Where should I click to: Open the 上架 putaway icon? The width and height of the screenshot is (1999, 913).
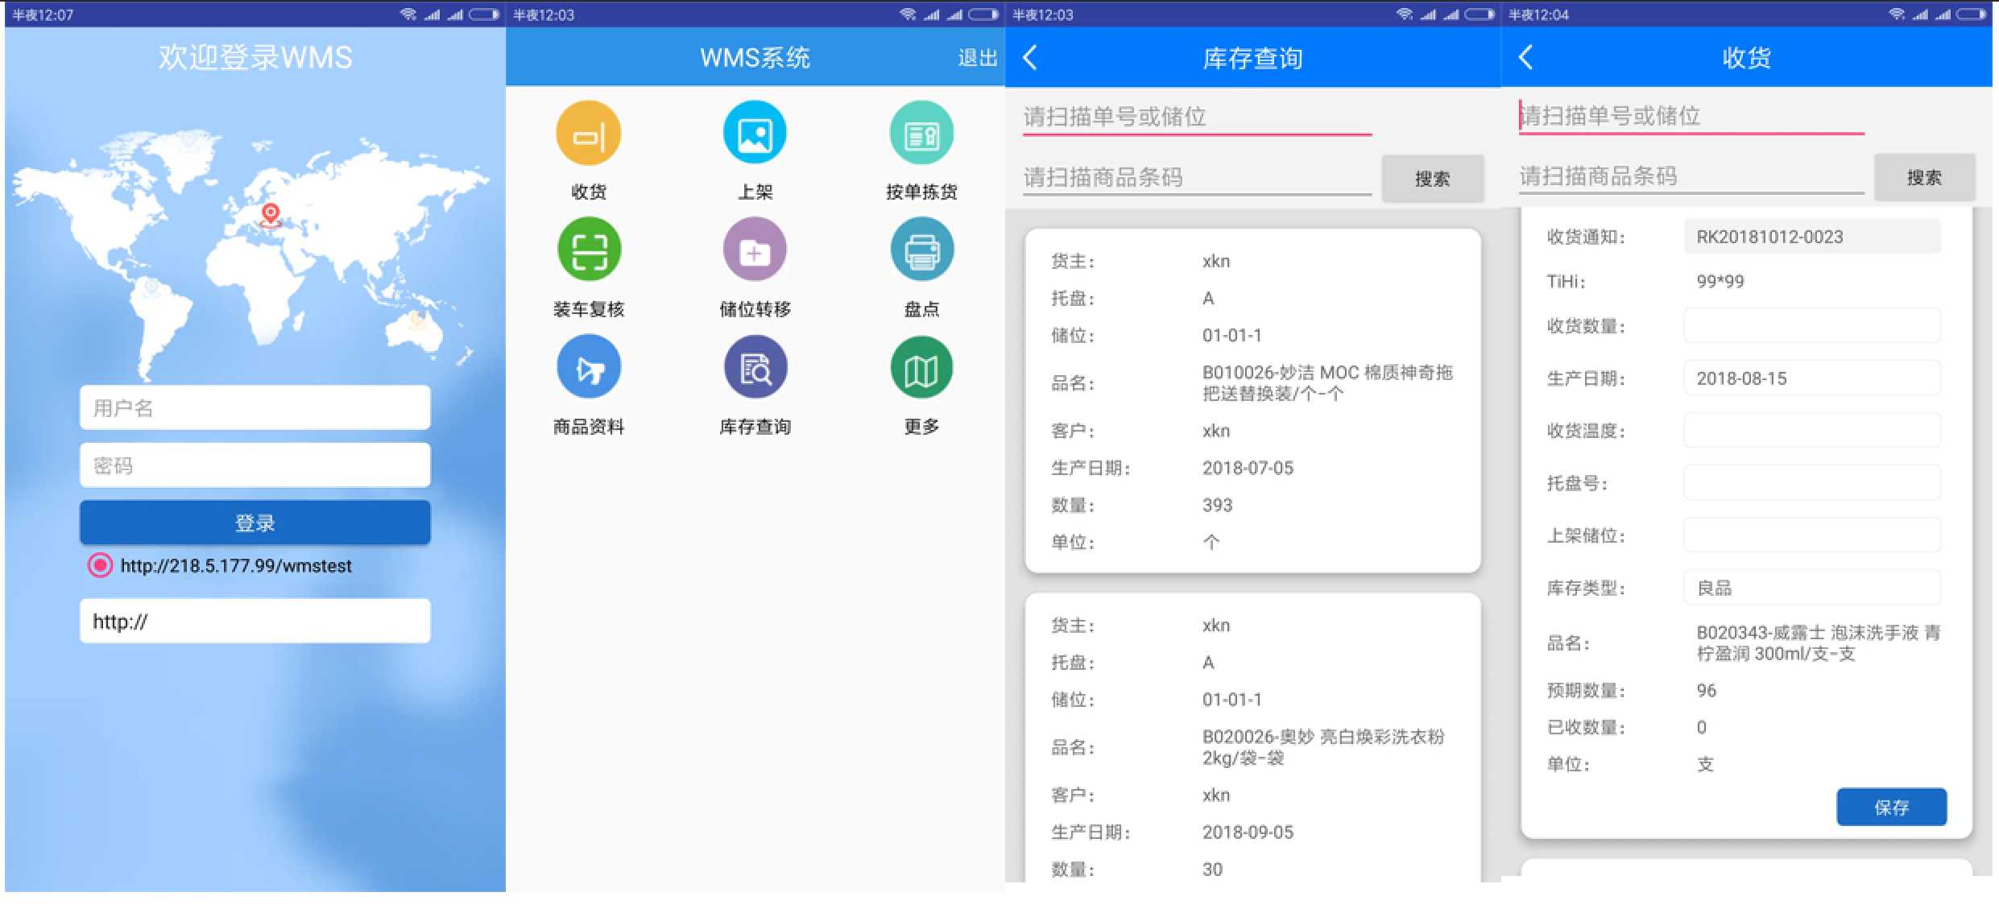click(x=755, y=133)
